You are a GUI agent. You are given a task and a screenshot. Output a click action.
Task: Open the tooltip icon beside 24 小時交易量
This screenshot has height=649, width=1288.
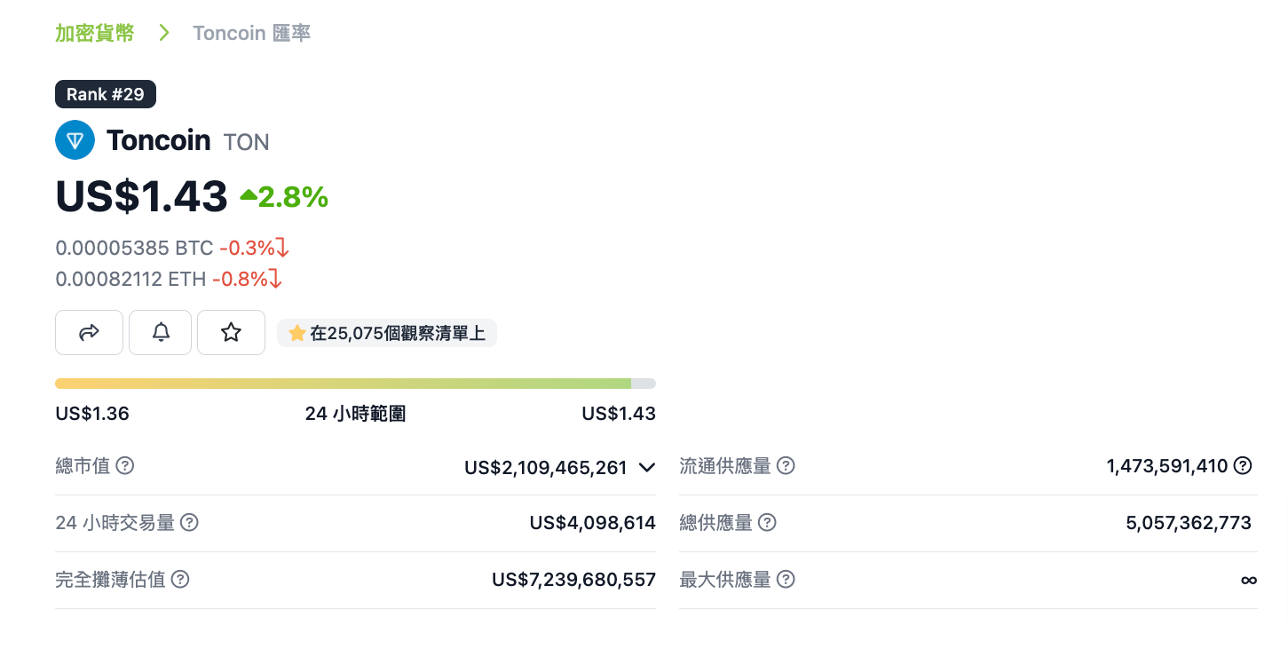click(x=190, y=523)
